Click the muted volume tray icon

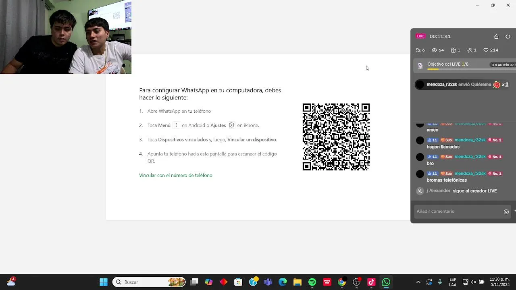[474, 282]
